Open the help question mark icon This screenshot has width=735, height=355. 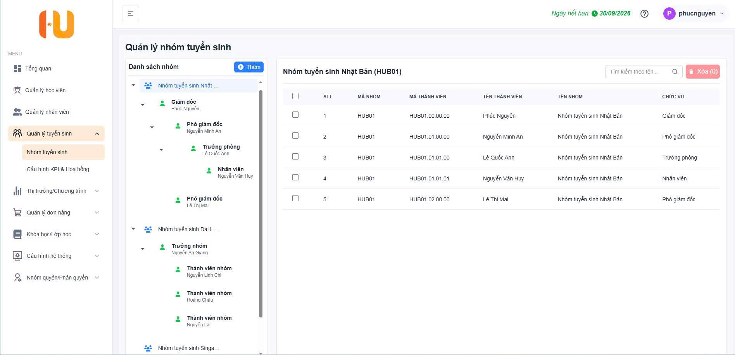(x=644, y=14)
